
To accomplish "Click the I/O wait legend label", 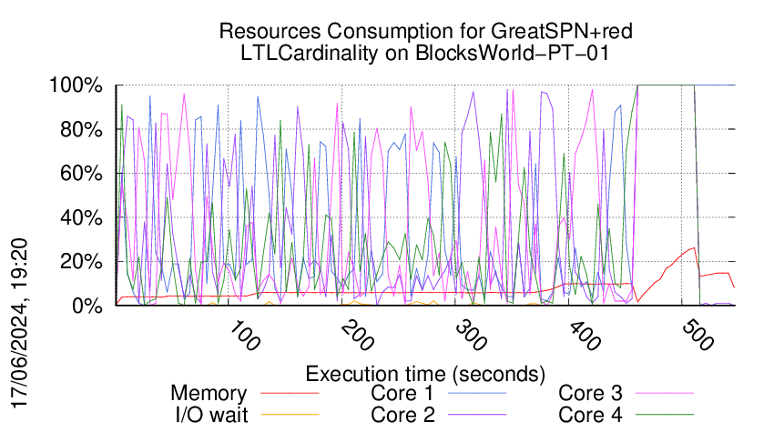I will [x=212, y=415].
